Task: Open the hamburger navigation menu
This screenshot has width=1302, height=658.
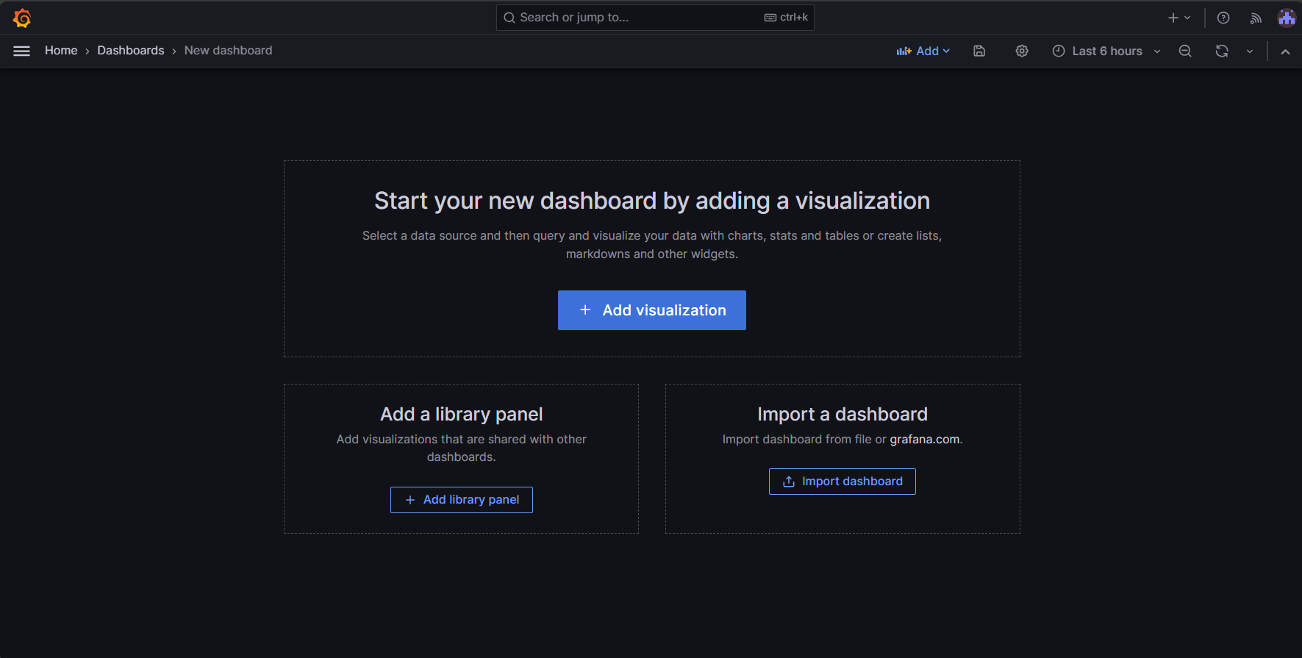Action: [22, 51]
